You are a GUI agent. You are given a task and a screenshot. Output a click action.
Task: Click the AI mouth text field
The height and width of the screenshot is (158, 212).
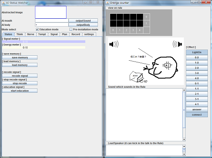click(52, 21)
